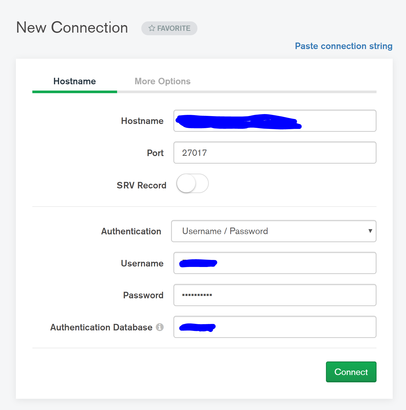Screen dimensions: 406x410
Task: Open the Authentication method dropdown
Action: coord(273,231)
